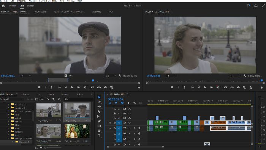
Task: Select the Slip tool
Action: (100, 116)
